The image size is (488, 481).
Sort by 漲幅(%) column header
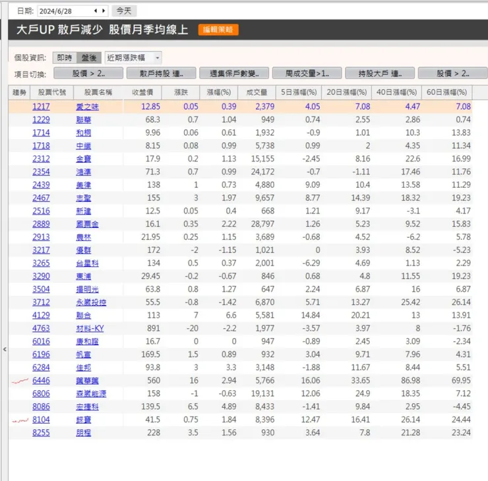[x=219, y=92]
